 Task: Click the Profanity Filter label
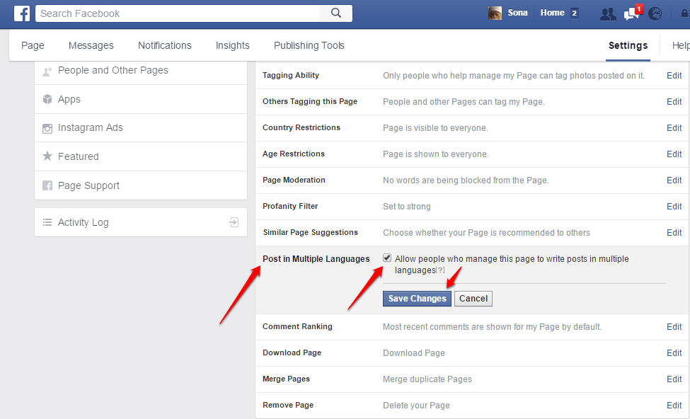tap(290, 206)
